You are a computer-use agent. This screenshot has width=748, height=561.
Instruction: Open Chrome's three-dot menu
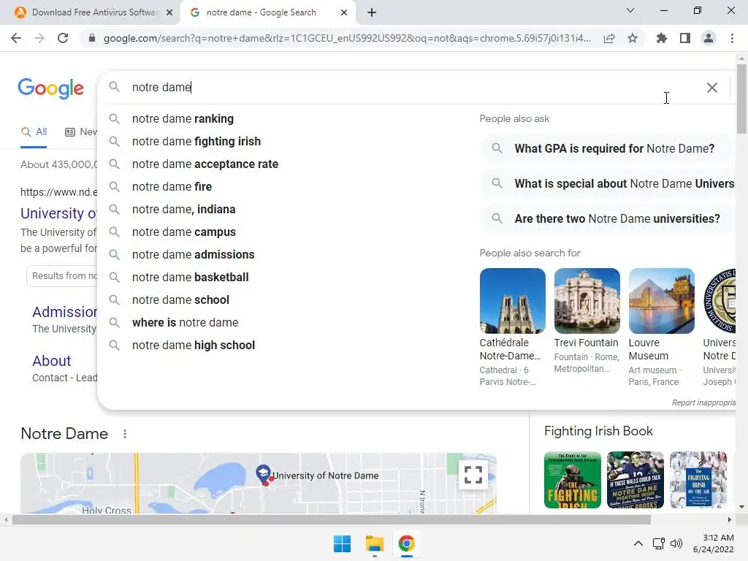click(732, 38)
